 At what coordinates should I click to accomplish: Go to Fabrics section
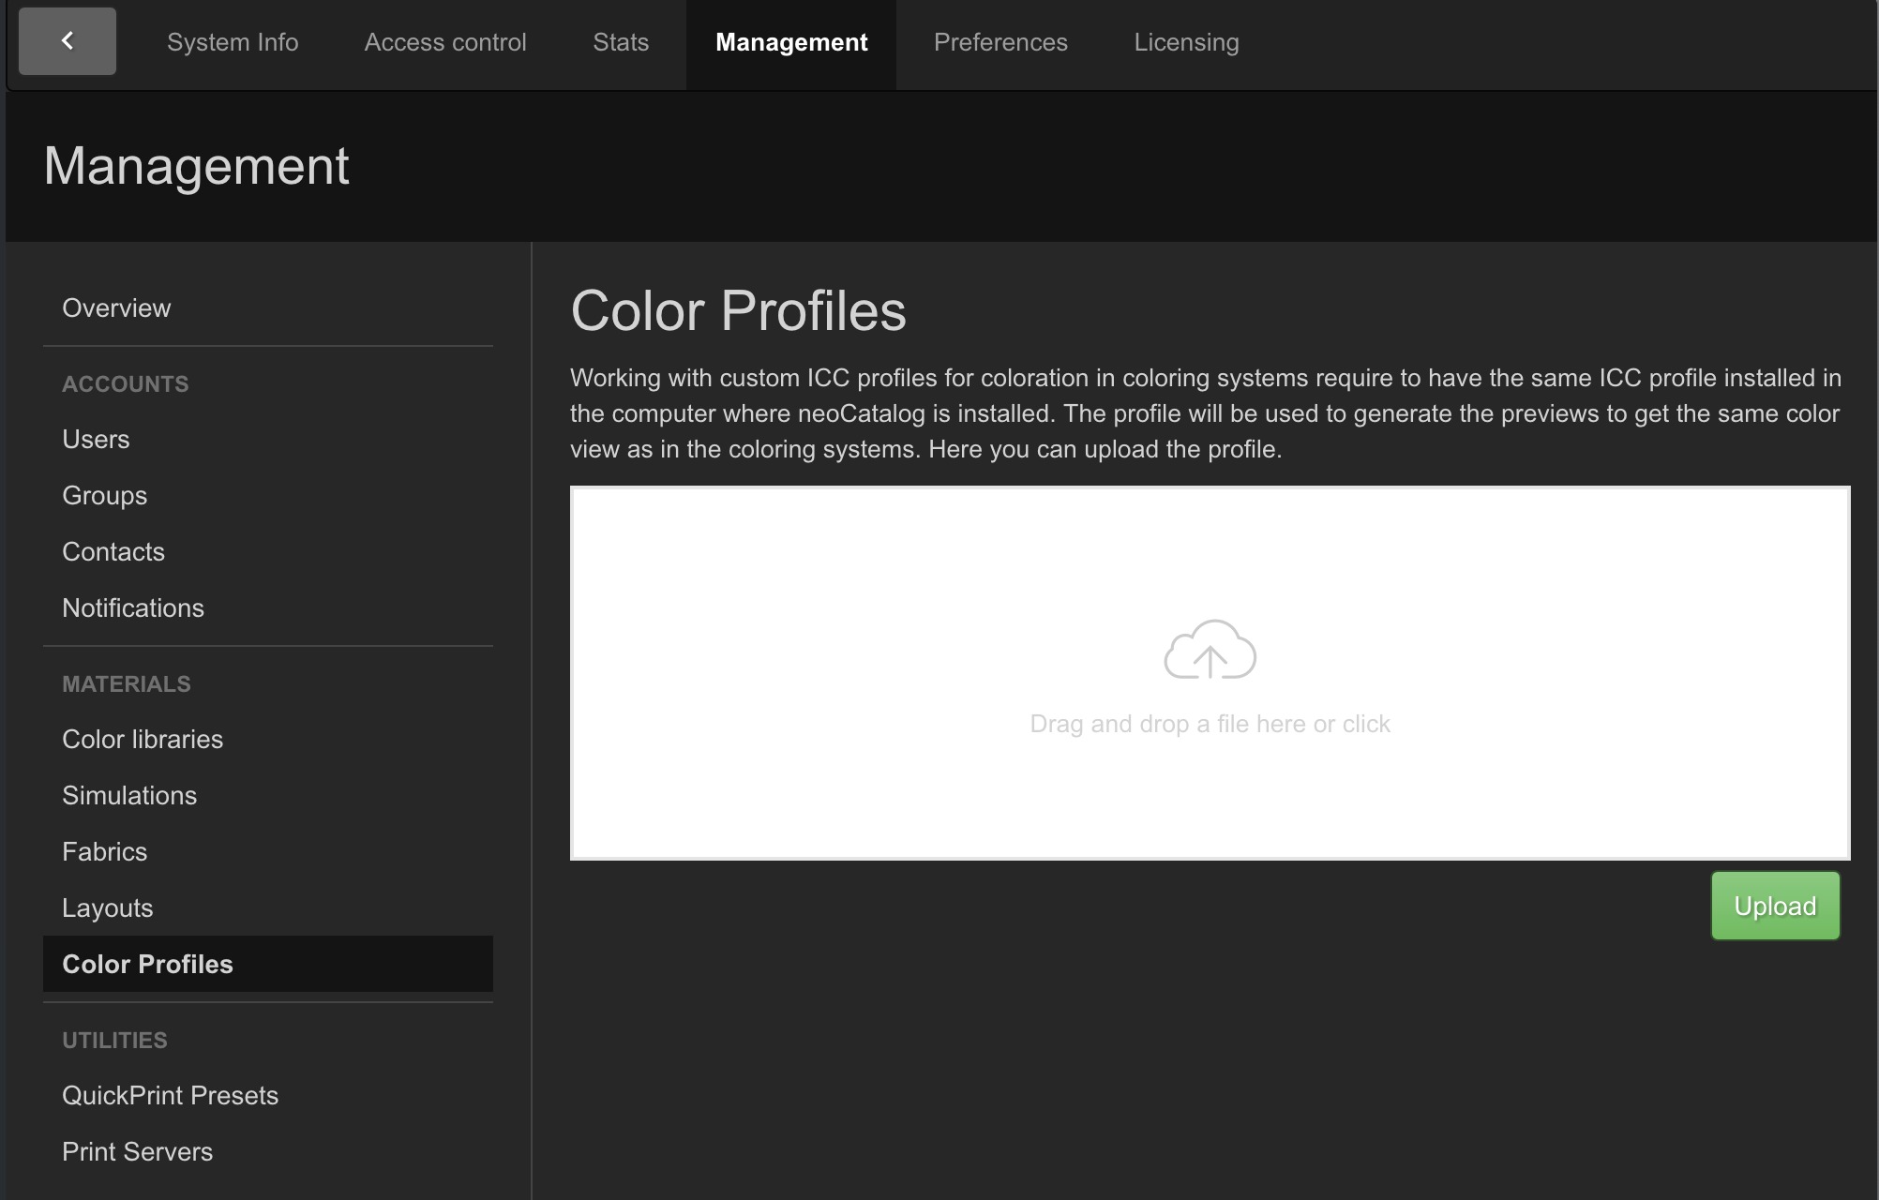tap(104, 852)
